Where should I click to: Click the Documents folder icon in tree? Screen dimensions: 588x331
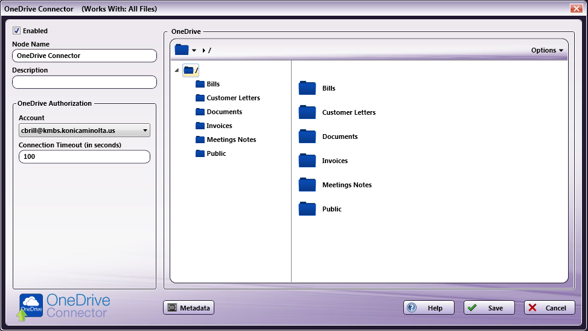(200, 112)
